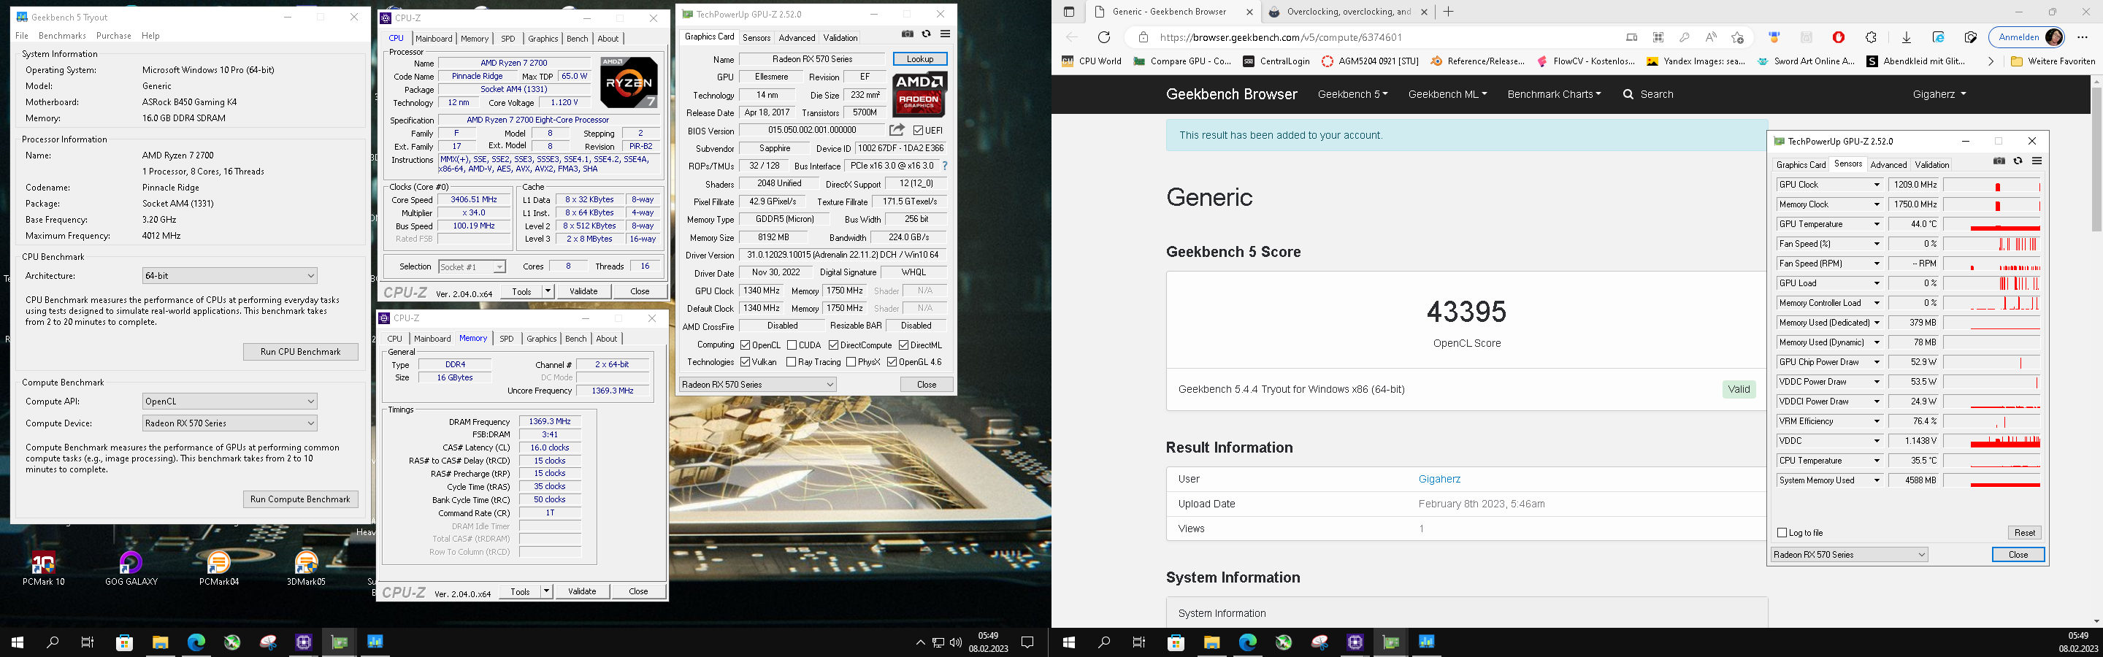Screen dimensions: 2103x657
Task: Enable Log to file checkbox
Action: pos(1782,533)
